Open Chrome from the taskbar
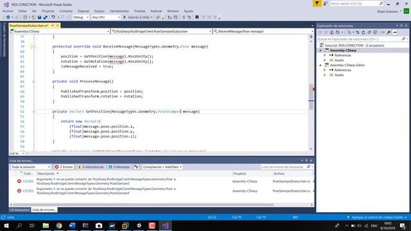Image resolution: width=411 pixels, height=231 pixels. coord(59,225)
